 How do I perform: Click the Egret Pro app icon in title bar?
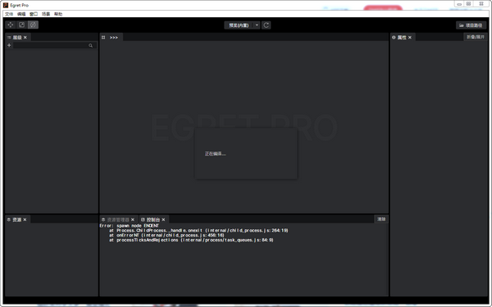point(6,5)
